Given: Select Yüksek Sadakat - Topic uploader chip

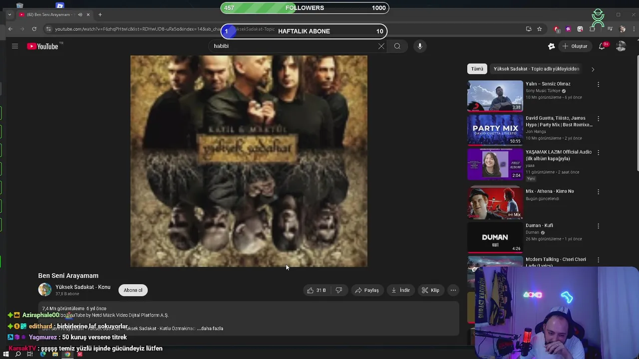Looking at the screenshot, I should point(536,69).
